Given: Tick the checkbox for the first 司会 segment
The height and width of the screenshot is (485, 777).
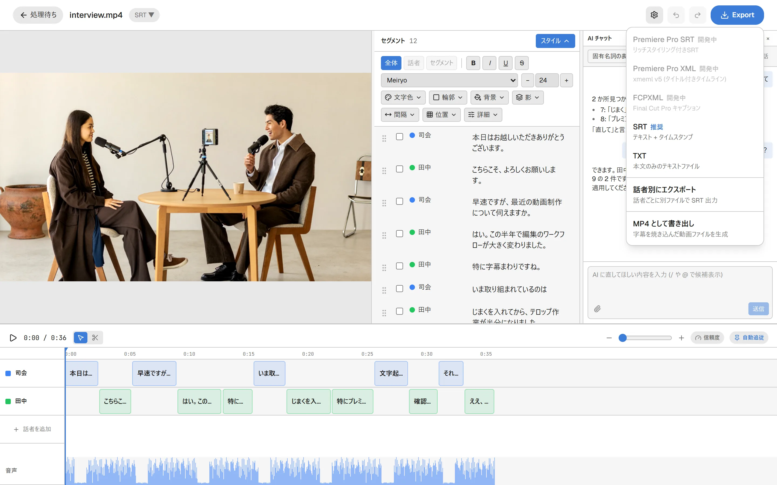Looking at the screenshot, I should [399, 137].
